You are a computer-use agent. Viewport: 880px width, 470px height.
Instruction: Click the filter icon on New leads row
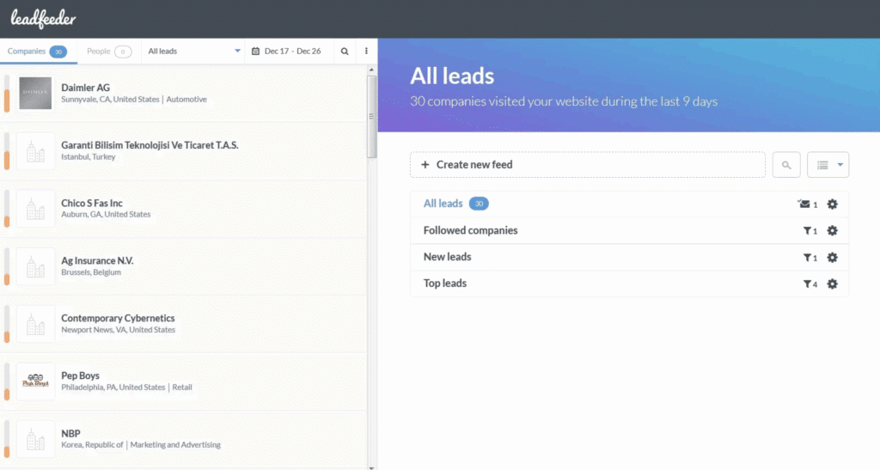tap(808, 258)
